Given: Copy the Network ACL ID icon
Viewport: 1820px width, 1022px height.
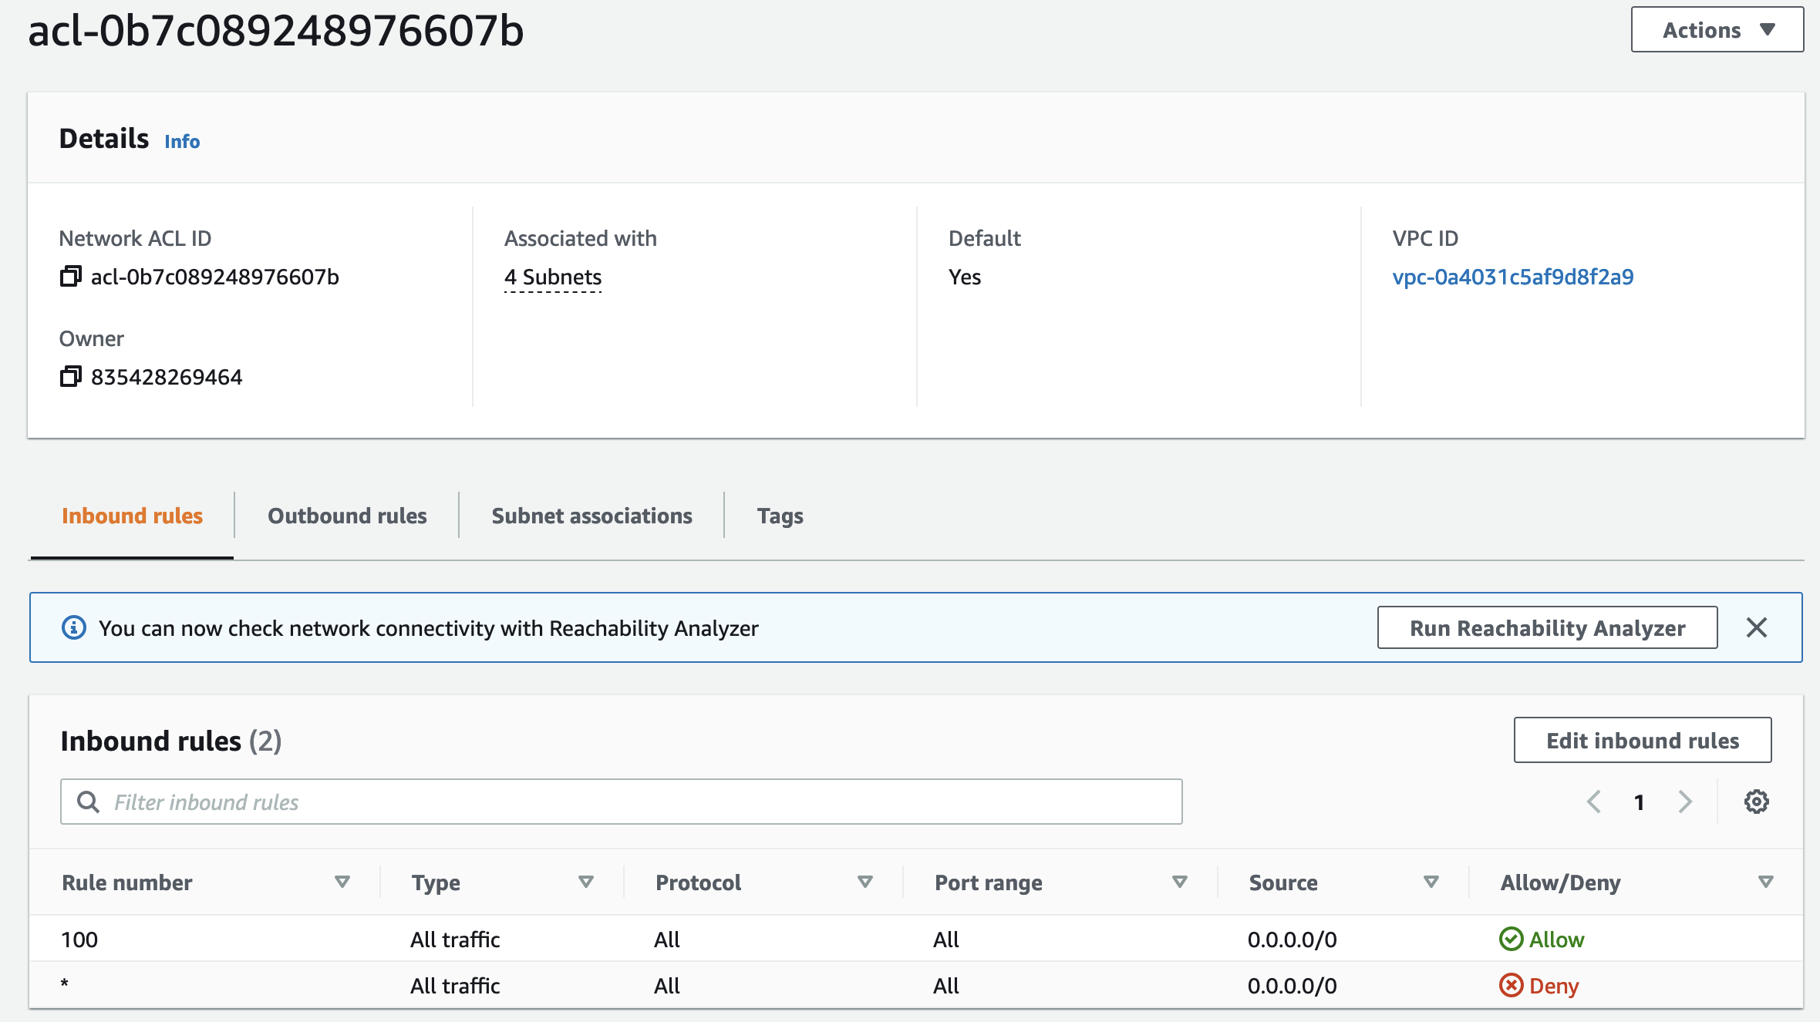Looking at the screenshot, I should [x=70, y=277].
